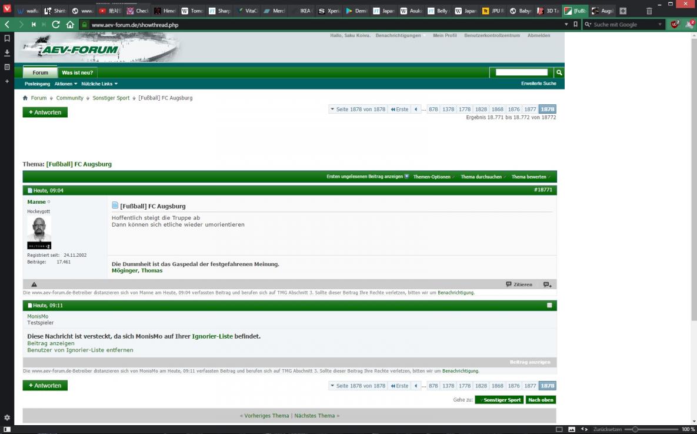Image resolution: width=697 pixels, height=434 pixels.
Task: Switch to the 'Was ist neu?' tab
Action: click(77, 72)
